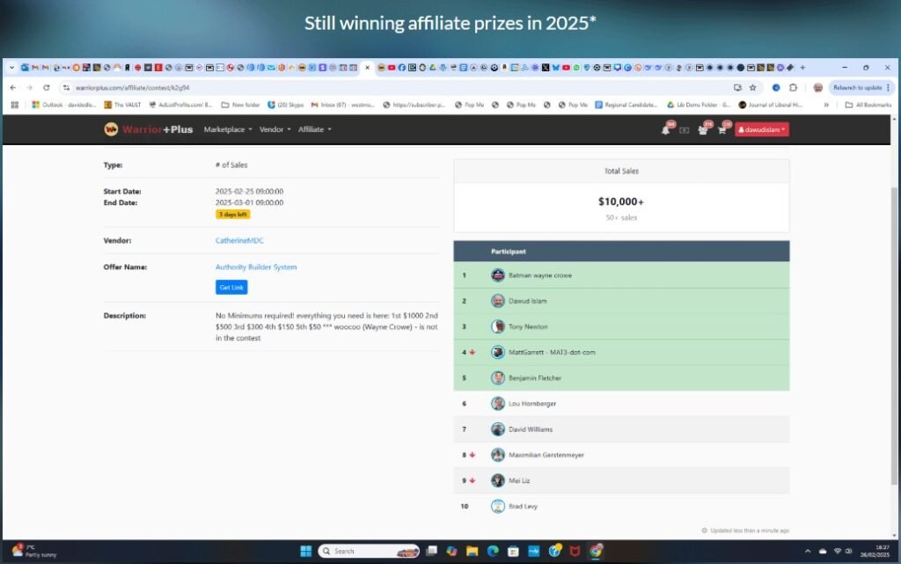
Task: Open File Explorer from the taskbar
Action: [x=472, y=552]
